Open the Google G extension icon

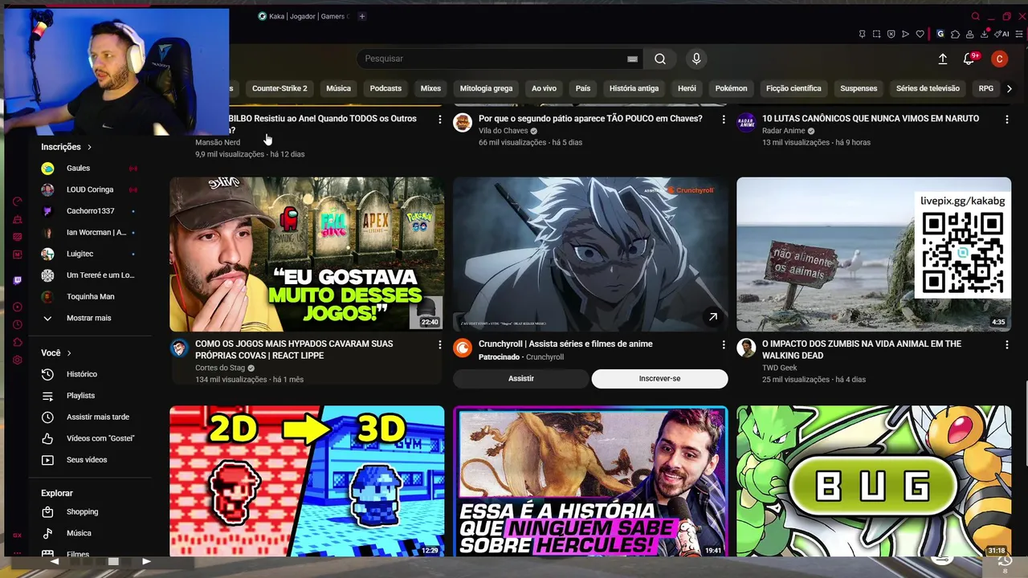tap(940, 35)
